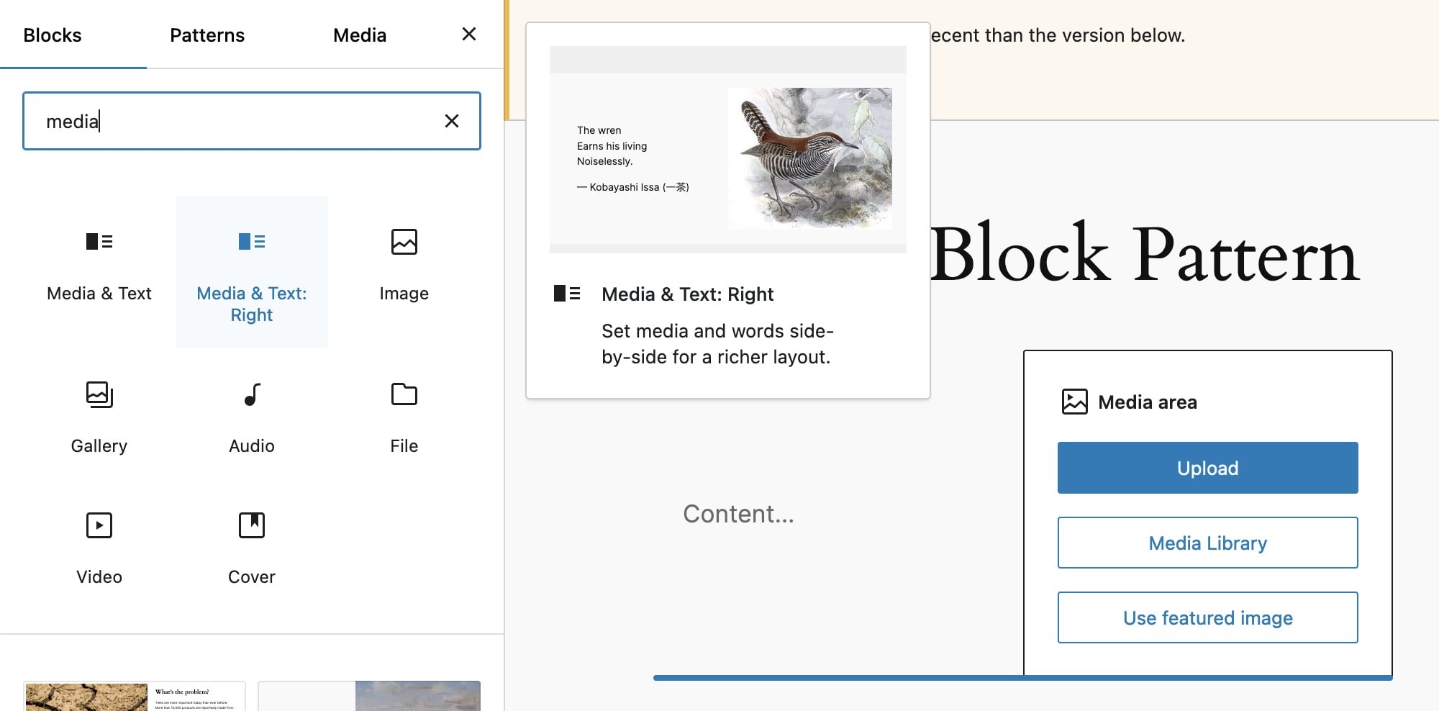This screenshot has height=711, width=1439.
Task: Click the Upload button
Action: point(1207,468)
